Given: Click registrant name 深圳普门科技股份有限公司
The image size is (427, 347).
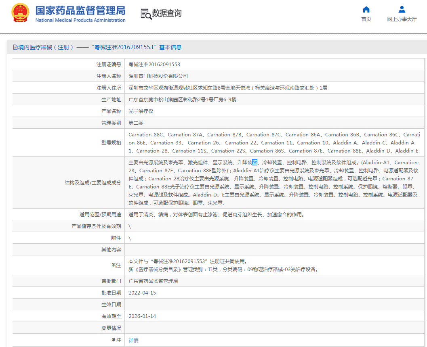Looking at the screenshot, I should pyautogui.click(x=158, y=76).
